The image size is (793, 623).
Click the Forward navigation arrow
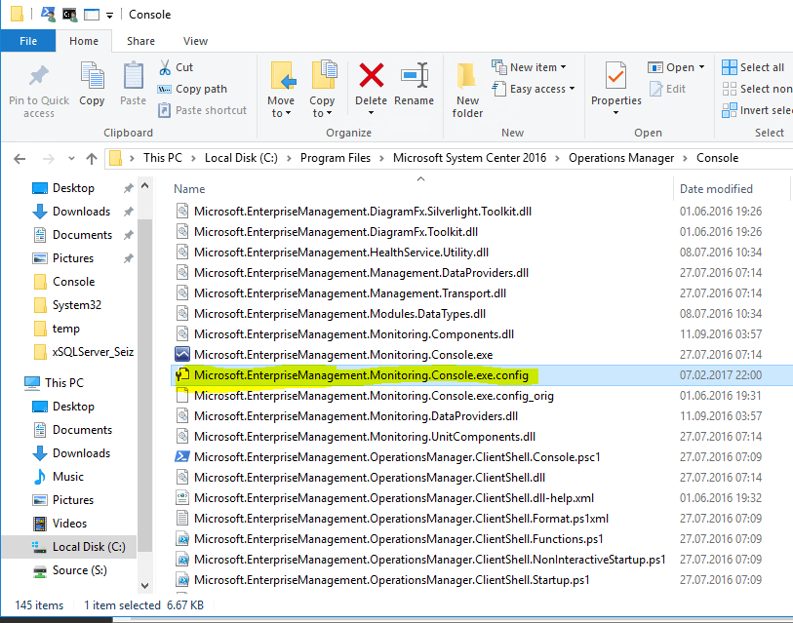[48, 159]
